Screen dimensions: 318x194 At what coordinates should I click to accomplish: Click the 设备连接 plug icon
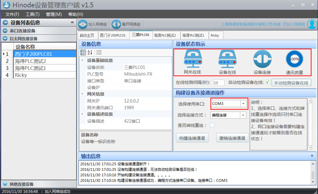[x=262, y=59]
